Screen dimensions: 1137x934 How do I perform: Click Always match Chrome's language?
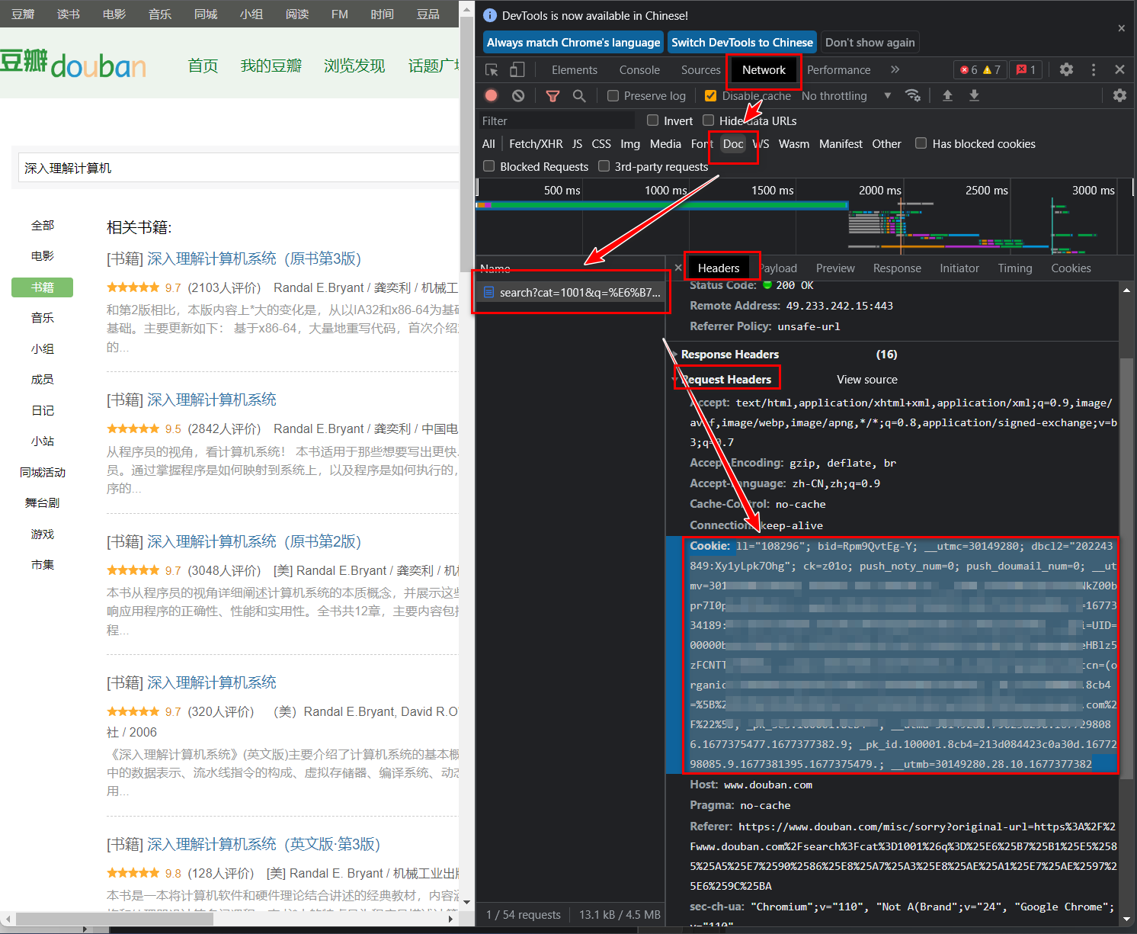click(573, 42)
